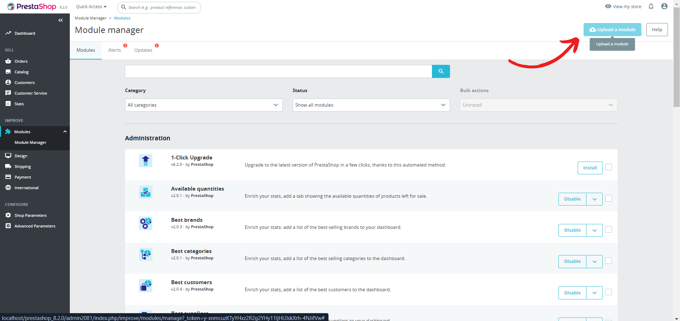The image size is (680, 321).
Task: Tick the Available quantities checkbox
Action: [608, 198]
